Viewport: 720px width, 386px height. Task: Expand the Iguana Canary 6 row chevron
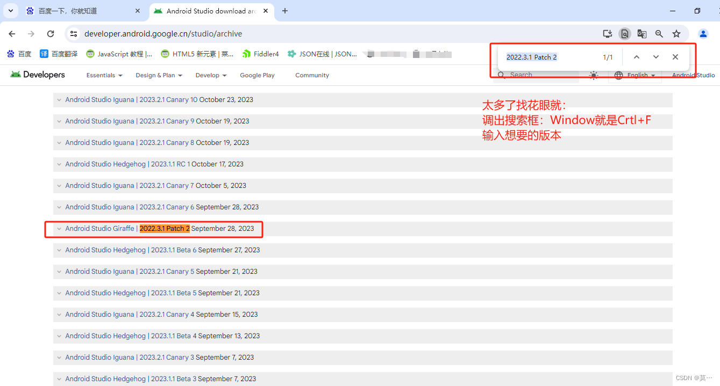tap(59, 207)
